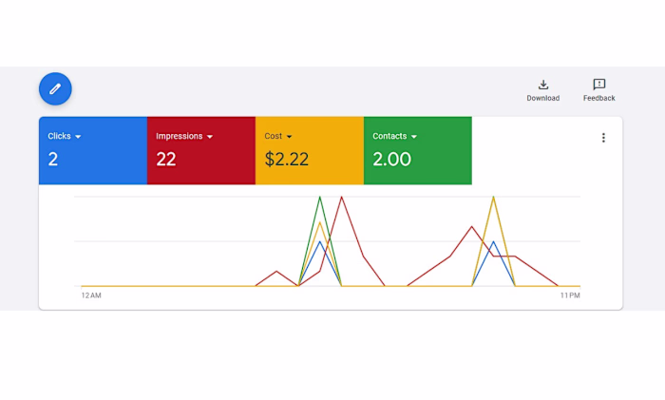Click the 'Feedback' text label

[x=599, y=98]
